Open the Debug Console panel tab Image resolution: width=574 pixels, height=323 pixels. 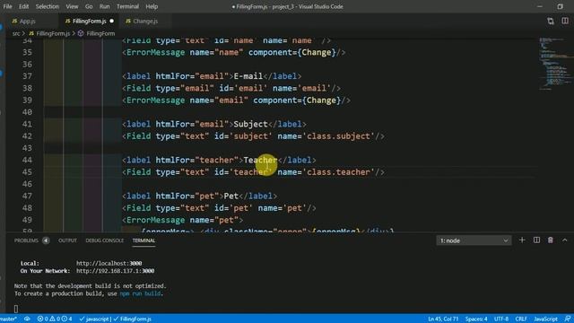[104, 240]
